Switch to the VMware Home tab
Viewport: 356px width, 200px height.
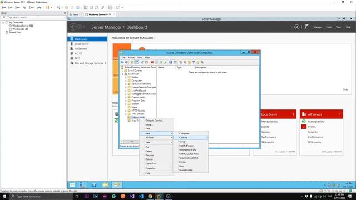click(75, 14)
